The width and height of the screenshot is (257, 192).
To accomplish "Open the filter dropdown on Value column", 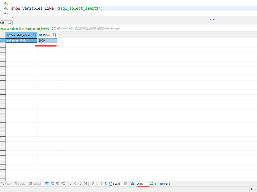I will click(54, 35).
